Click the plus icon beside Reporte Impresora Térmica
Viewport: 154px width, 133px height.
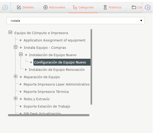coord(21,92)
